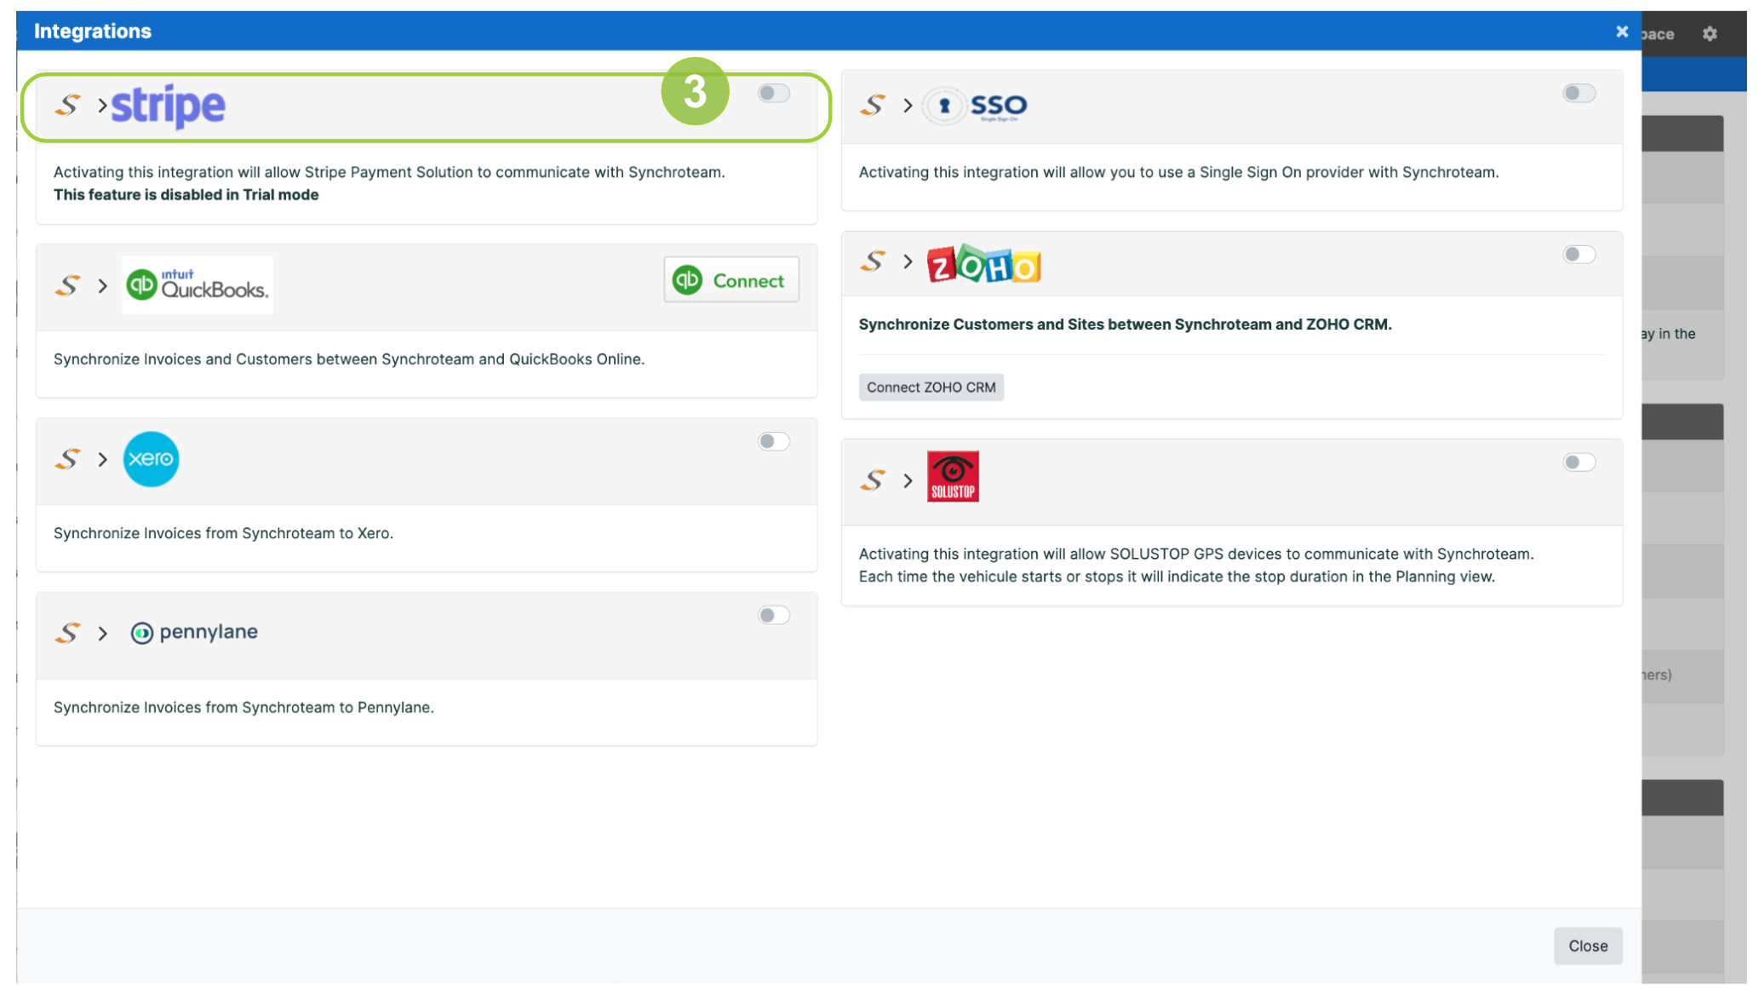
Task: Click the Connect ZOHO CRM button
Action: 931,387
